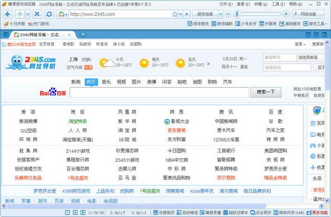Click the browser back arrow button
Screen dimensions: 331x217
pos(8,14)
